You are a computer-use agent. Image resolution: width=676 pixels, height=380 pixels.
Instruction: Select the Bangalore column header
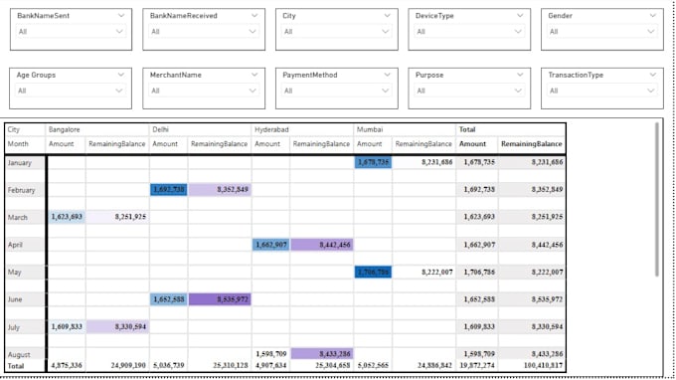pos(64,129)
